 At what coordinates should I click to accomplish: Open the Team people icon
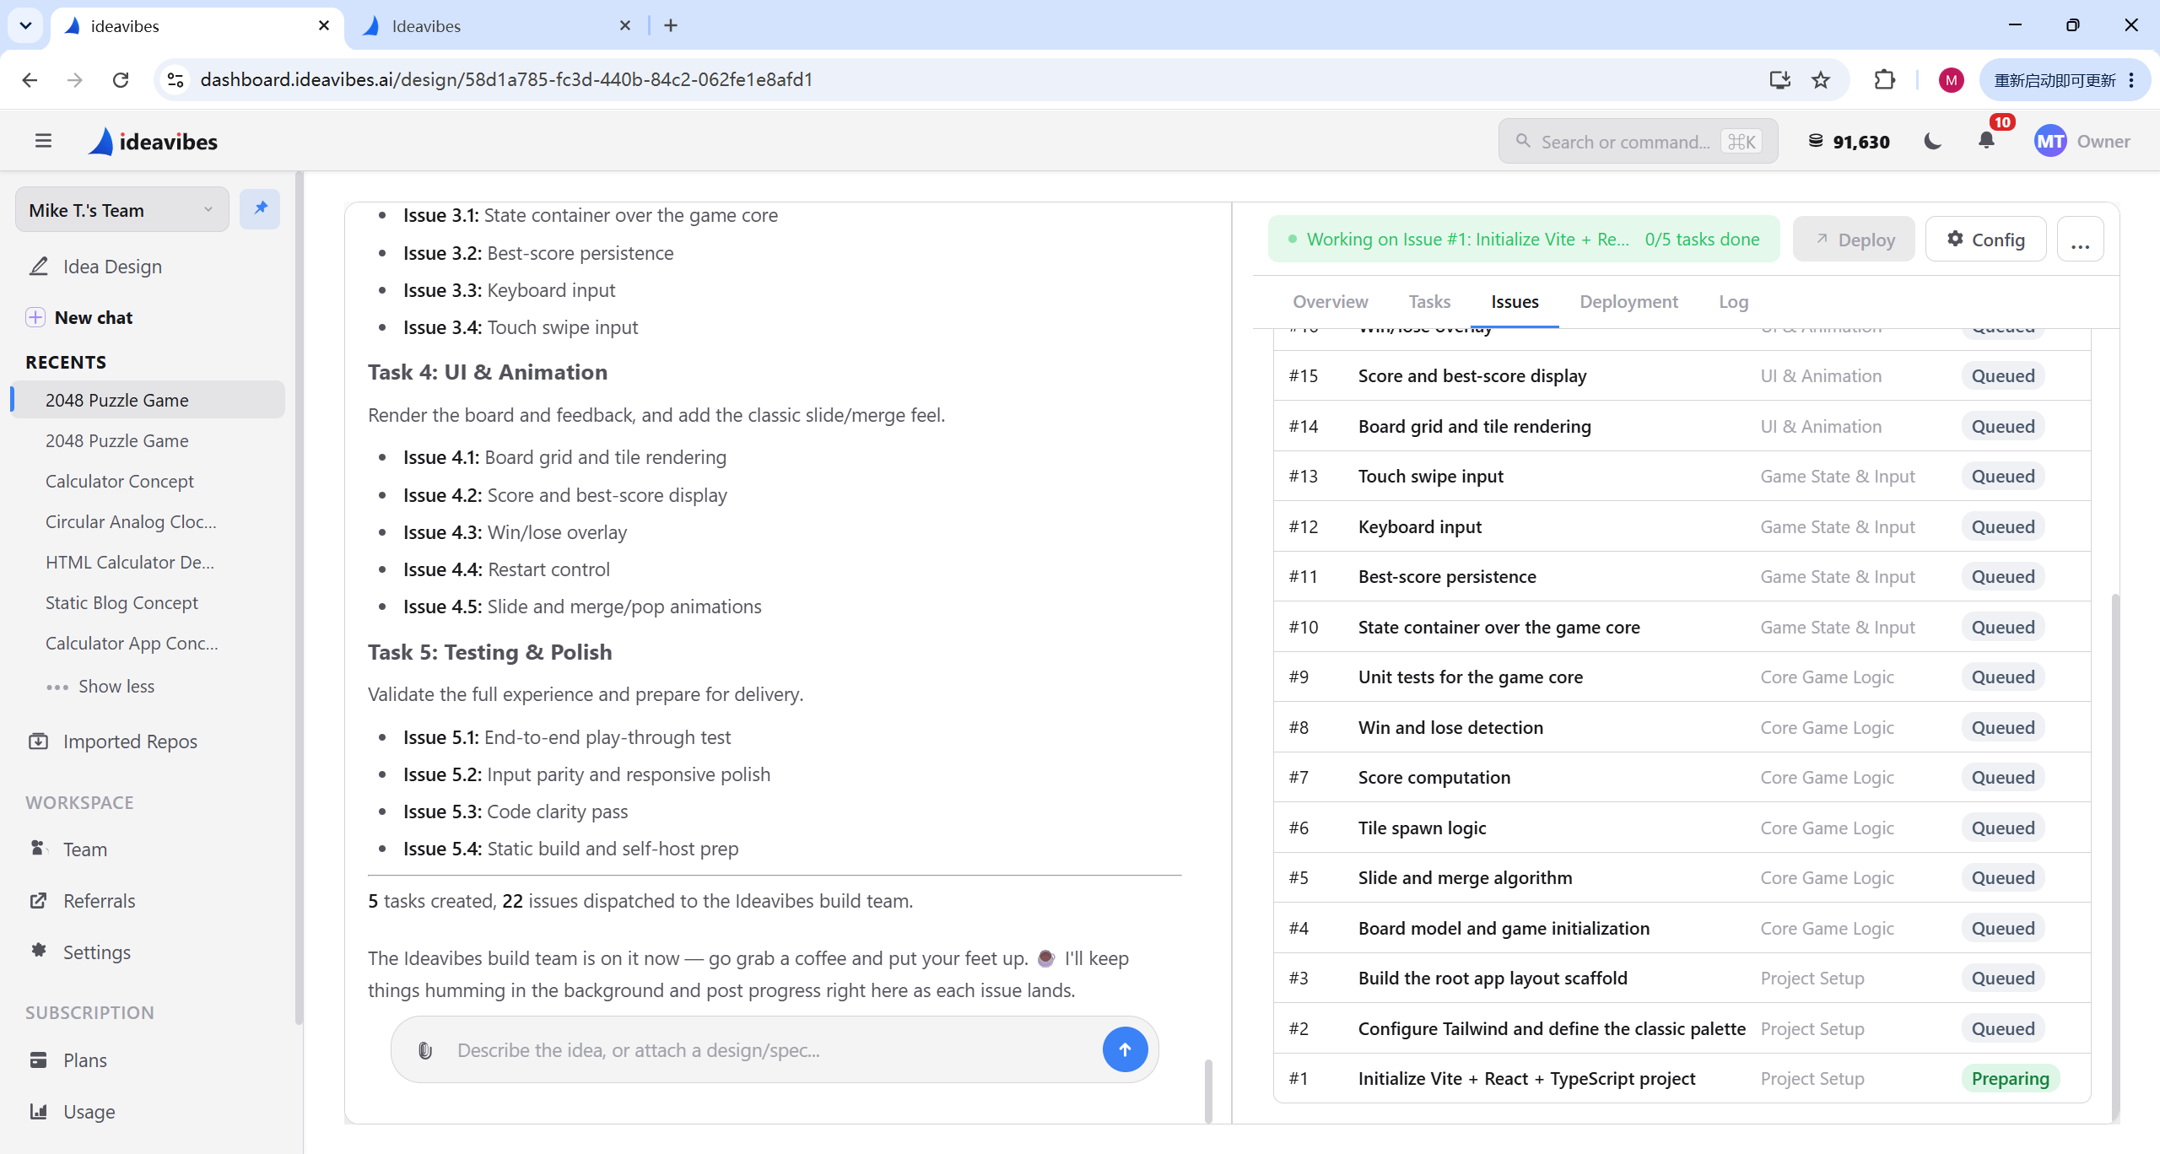coord(39,849)
